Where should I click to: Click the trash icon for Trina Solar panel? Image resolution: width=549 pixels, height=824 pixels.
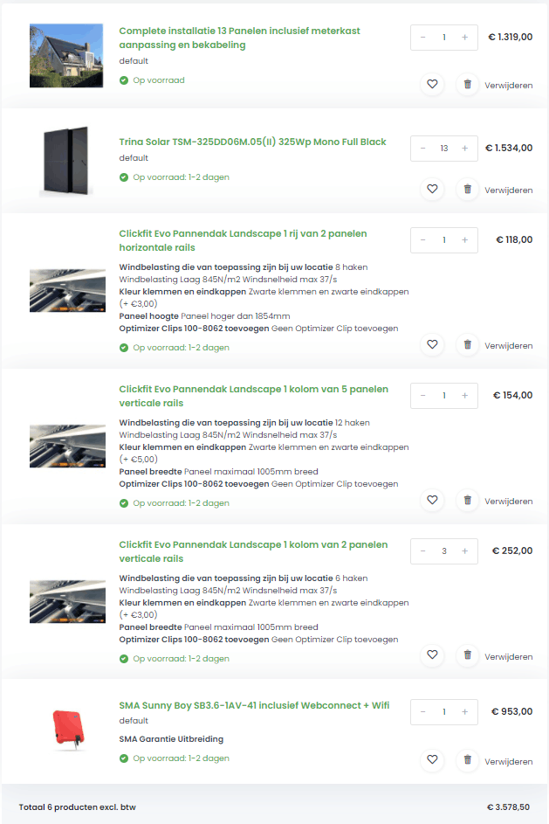[467, 189]
